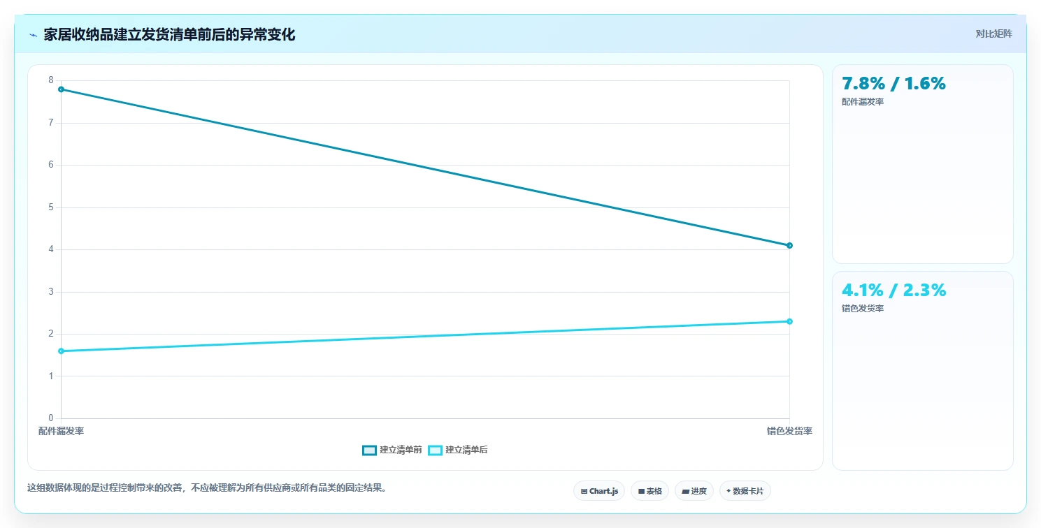
Task: Toggle the 建立清单前 legend series
Action: [x=392, y=450]
